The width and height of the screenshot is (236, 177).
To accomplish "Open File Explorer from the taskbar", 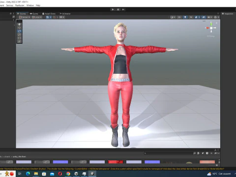I will tap(36, 174).
